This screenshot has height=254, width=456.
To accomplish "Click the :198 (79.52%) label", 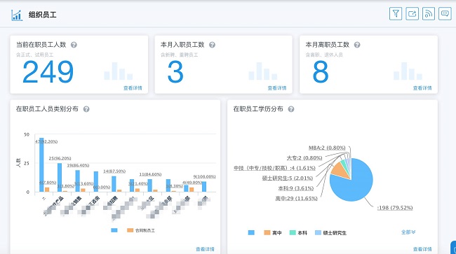I will tap(395, 208).
